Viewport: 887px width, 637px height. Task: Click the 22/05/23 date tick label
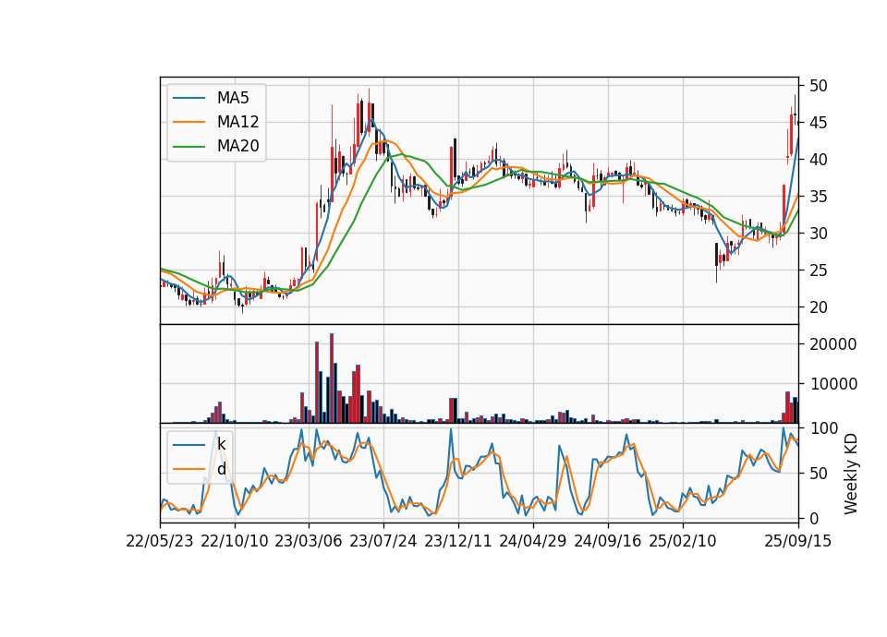(x=160, y=541)
